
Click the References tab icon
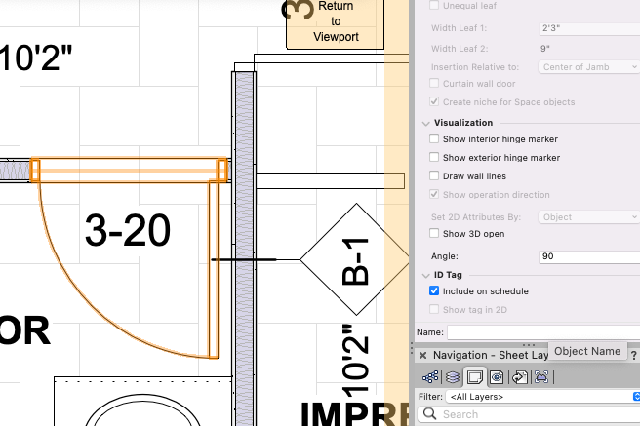(x=540, y=376)
